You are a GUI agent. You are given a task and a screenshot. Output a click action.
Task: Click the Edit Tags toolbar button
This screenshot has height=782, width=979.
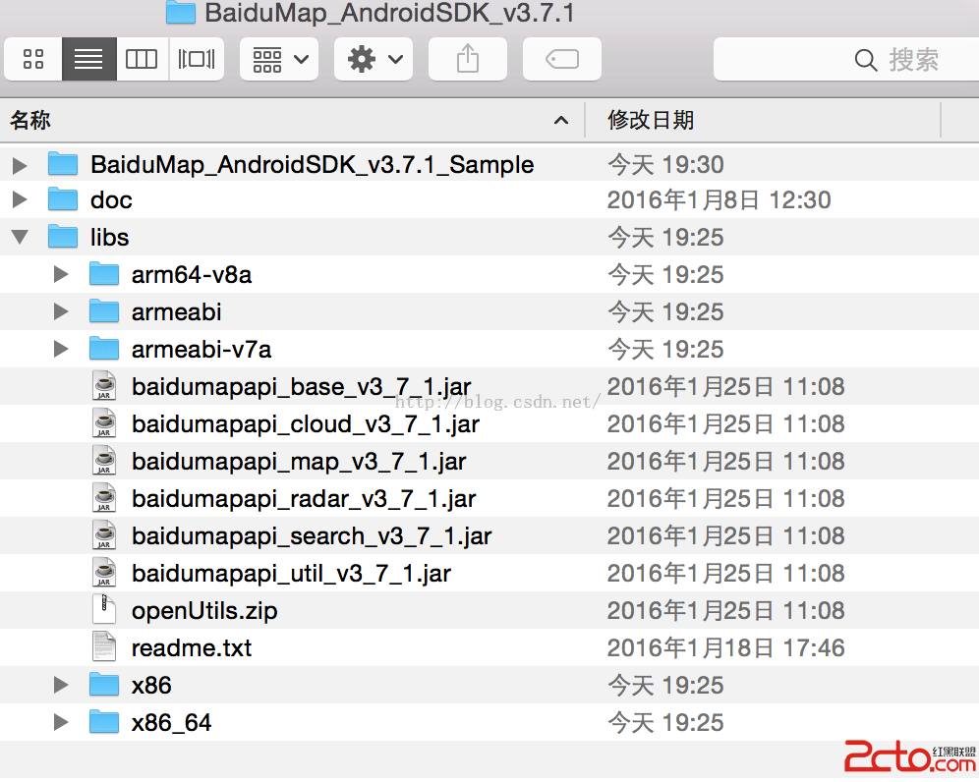[x=562, y=59]
